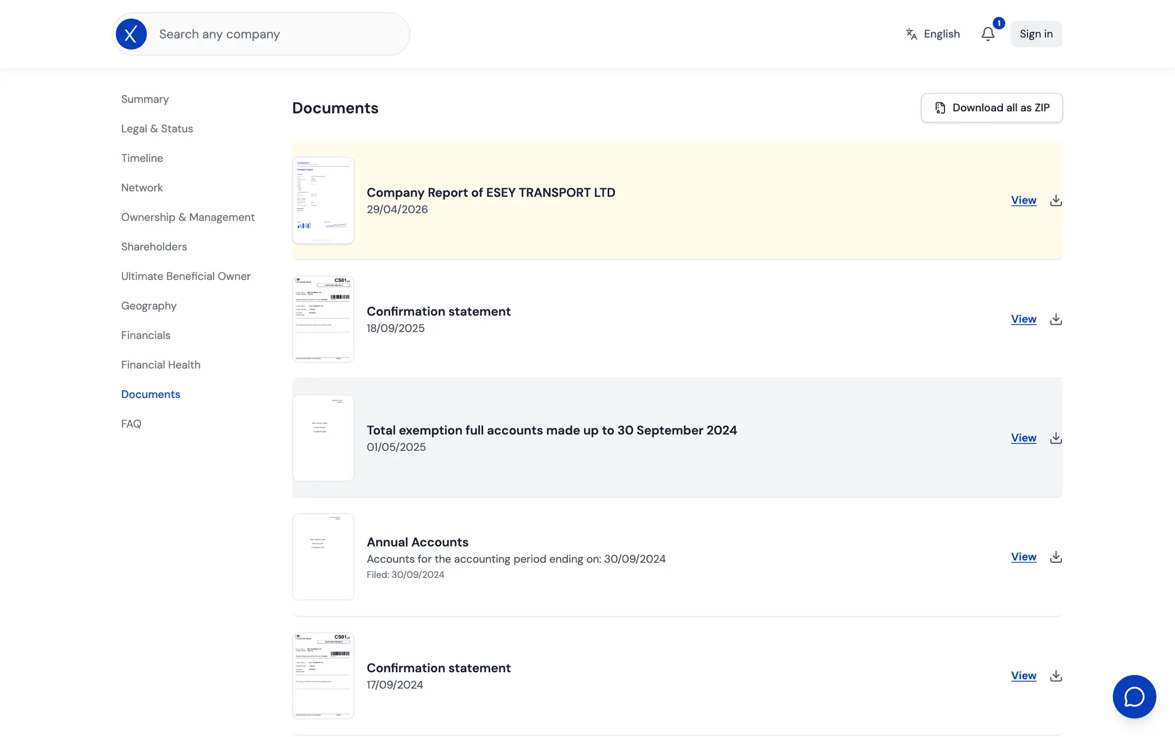This screenshot has height=737, width=1175.
Task: View the 17/09/2024 Confirmation statement
Action: pyautogui.click(x=1024, y=676)
